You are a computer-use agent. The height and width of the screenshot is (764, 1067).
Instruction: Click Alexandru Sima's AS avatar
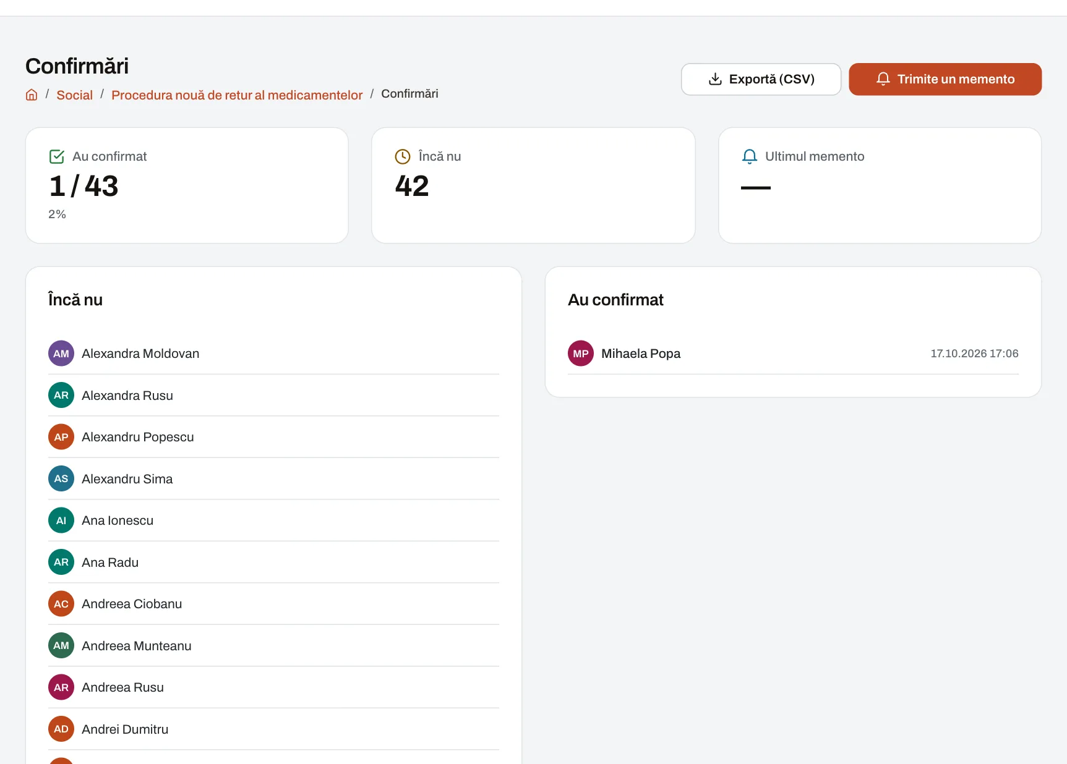click(x=61, y=478)
